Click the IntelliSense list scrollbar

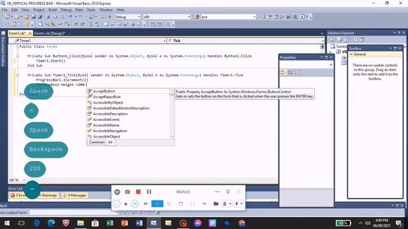click(x=171, y=114)
